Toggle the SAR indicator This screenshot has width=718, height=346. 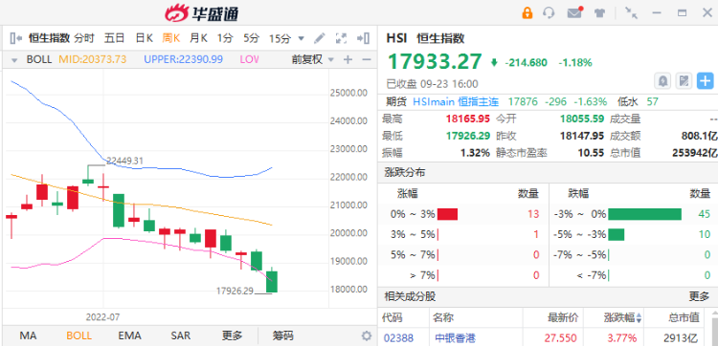[x=180, y=335]
